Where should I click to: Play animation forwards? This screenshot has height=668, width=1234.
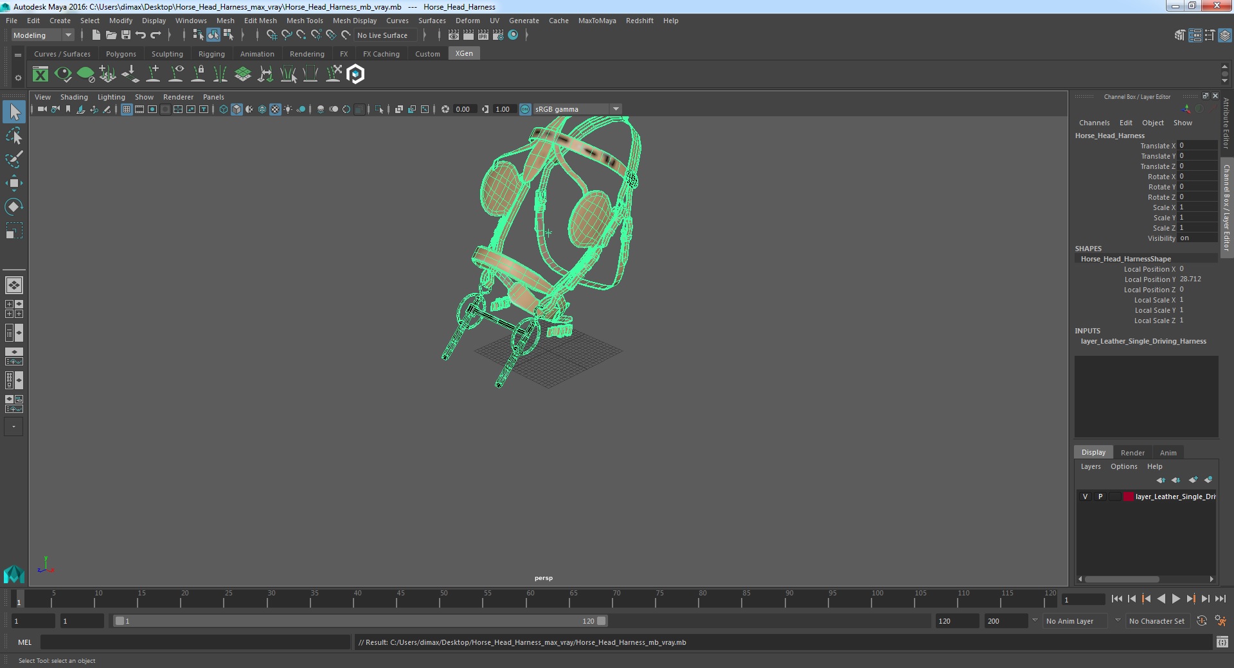(1176, 599)
